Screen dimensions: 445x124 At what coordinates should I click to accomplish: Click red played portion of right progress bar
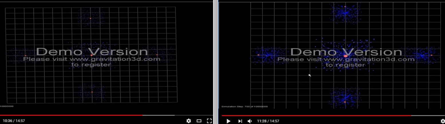tap(315, 115)
